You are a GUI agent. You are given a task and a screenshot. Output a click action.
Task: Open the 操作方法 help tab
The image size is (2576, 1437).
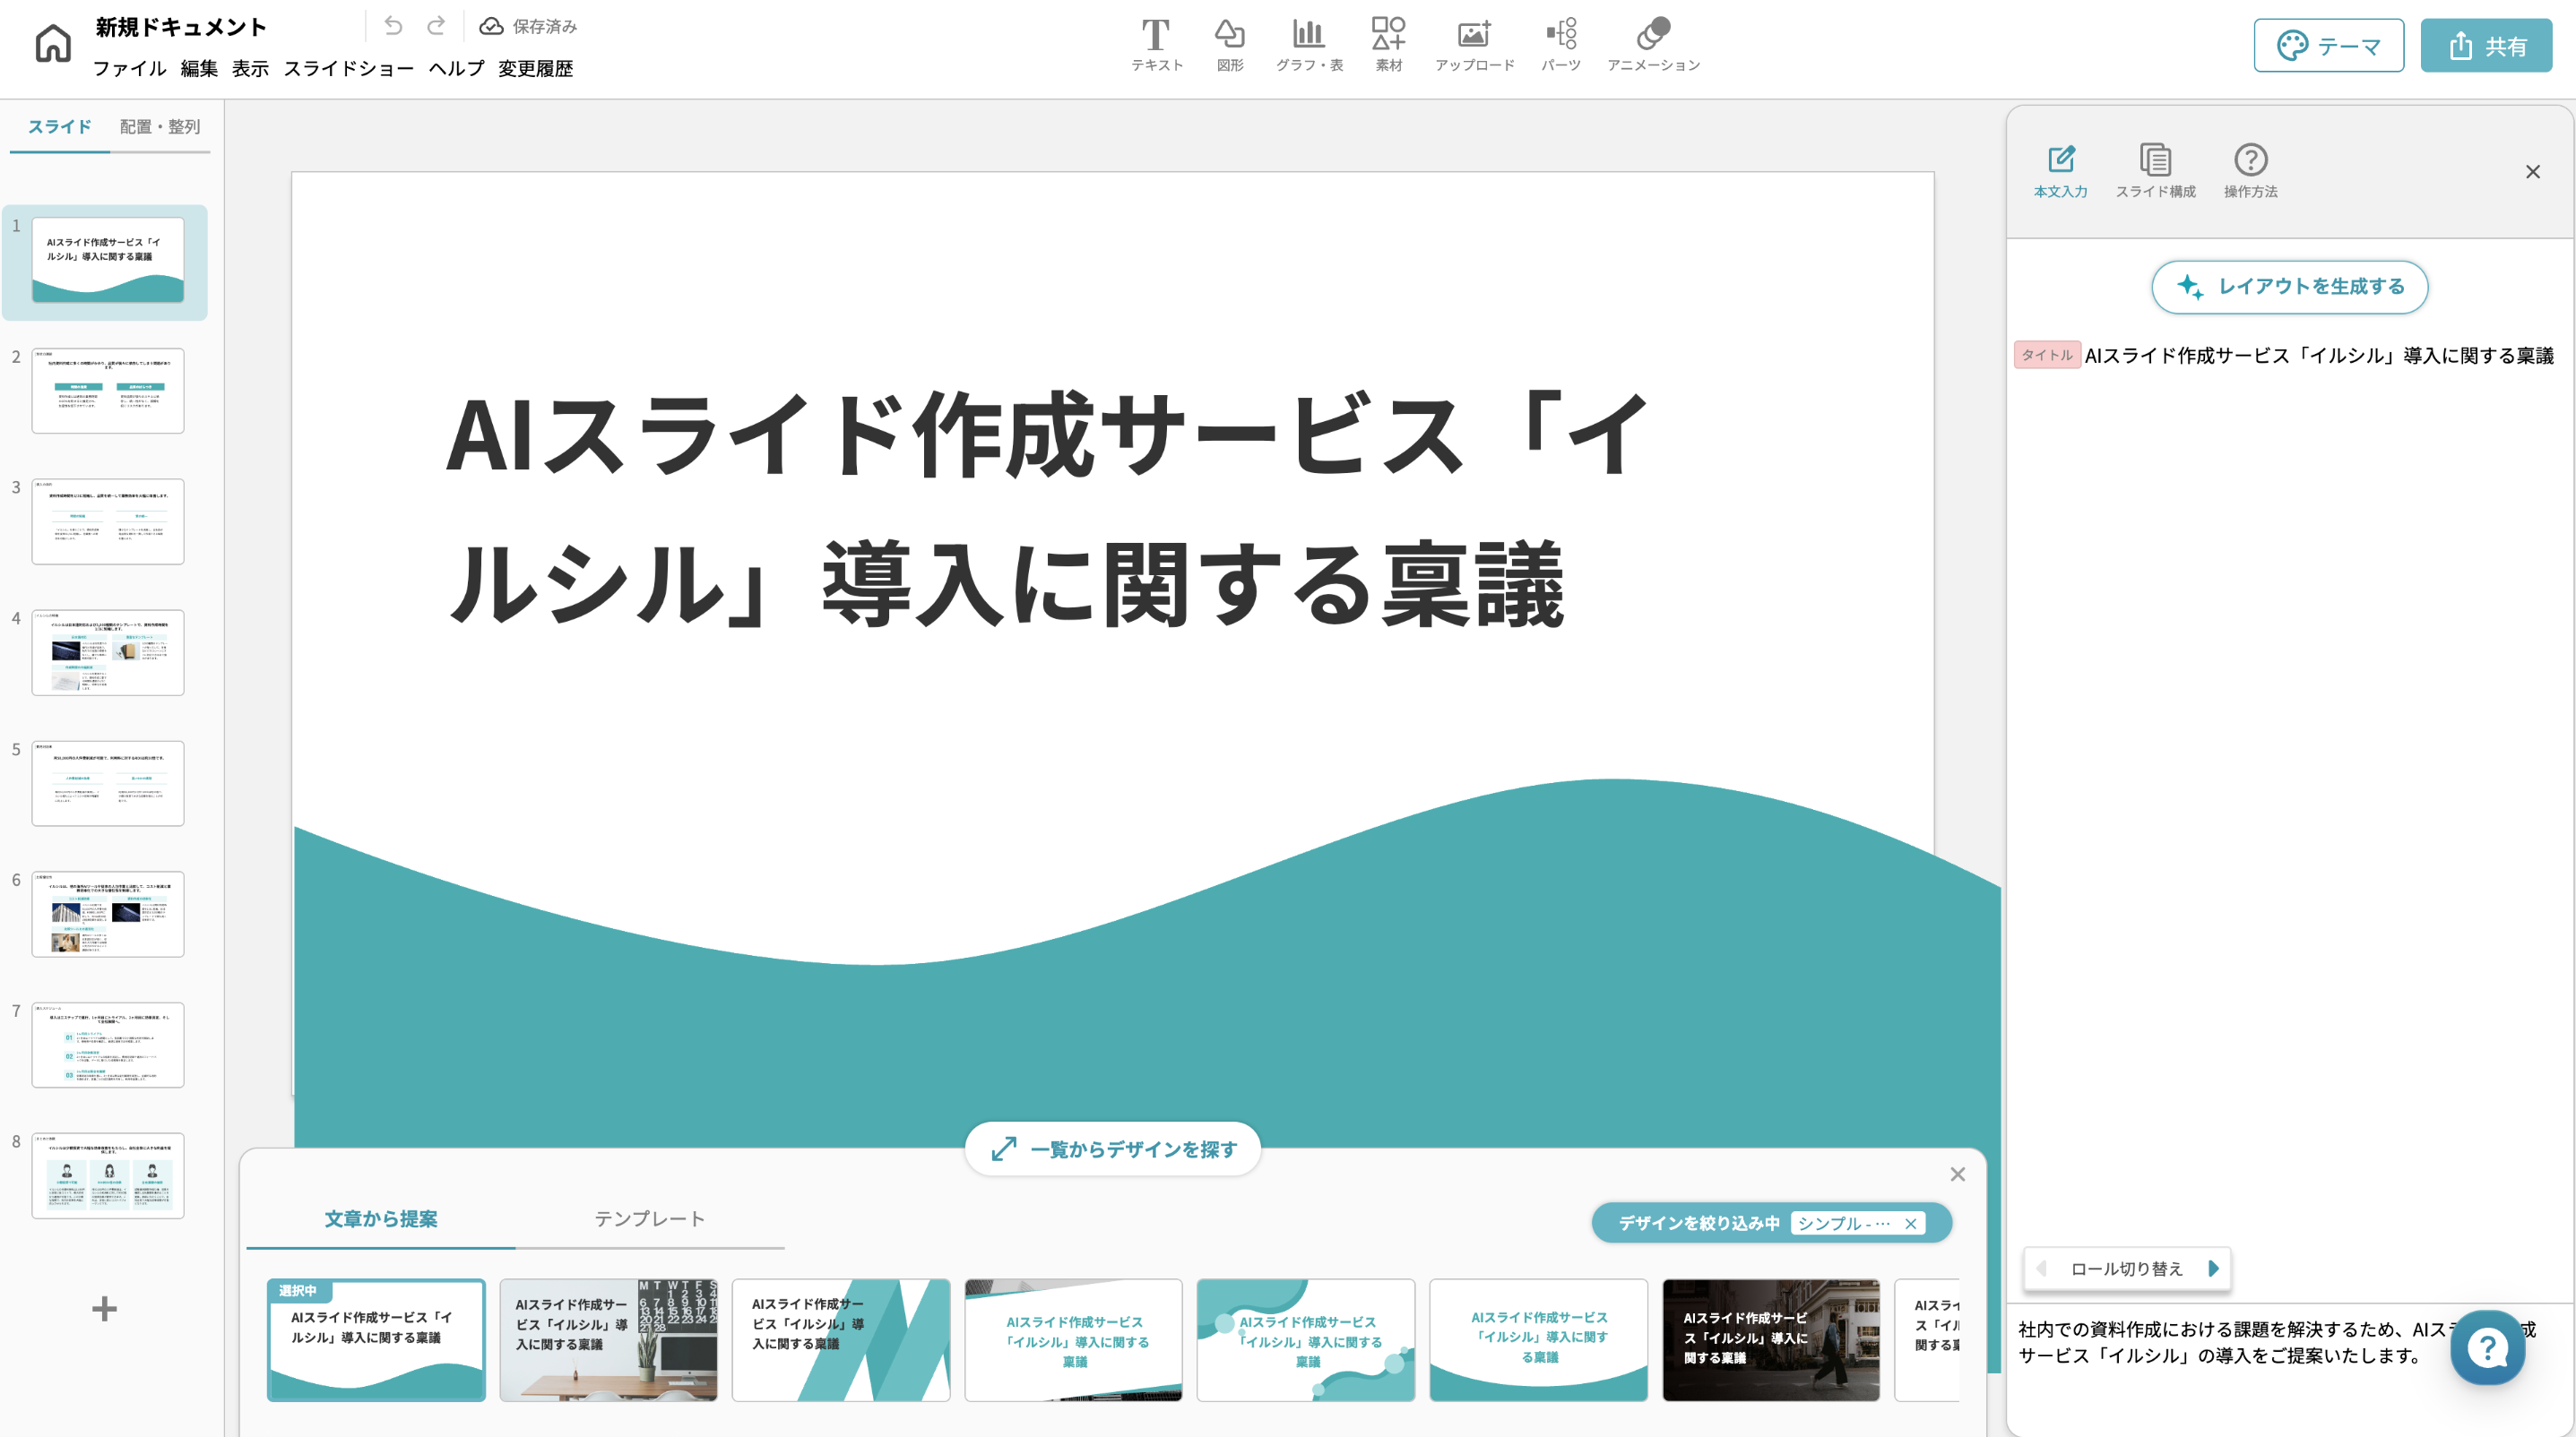2250,170
